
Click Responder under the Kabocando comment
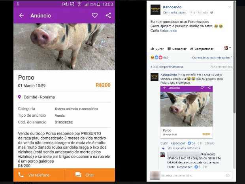[178, 143]
